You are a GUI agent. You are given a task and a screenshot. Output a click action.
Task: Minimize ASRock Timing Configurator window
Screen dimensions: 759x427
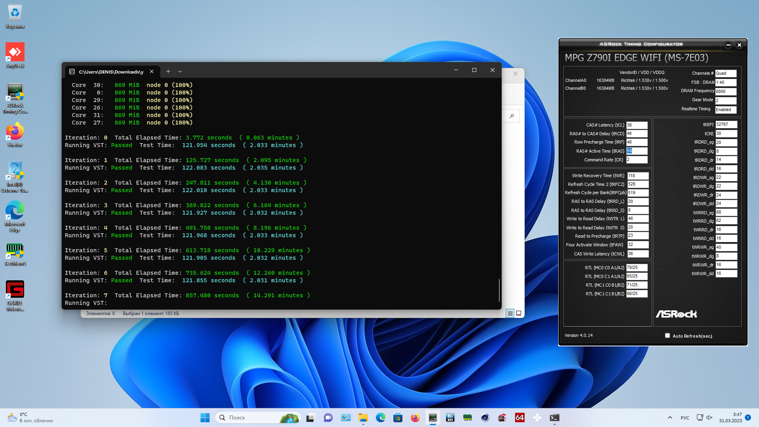coord(728,45)
